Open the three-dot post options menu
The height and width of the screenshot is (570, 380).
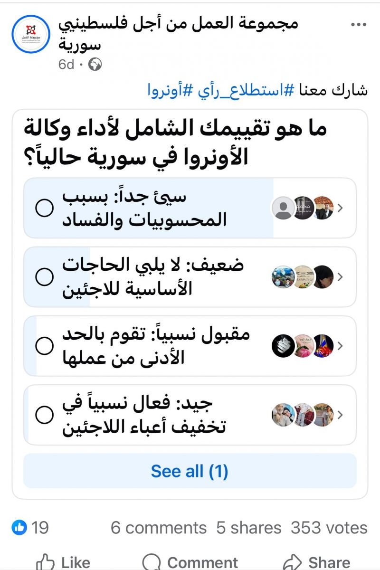358,24
